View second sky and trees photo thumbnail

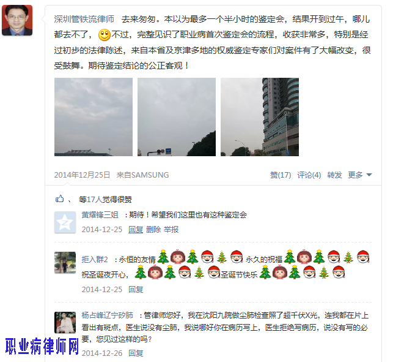tap(177, 117)
